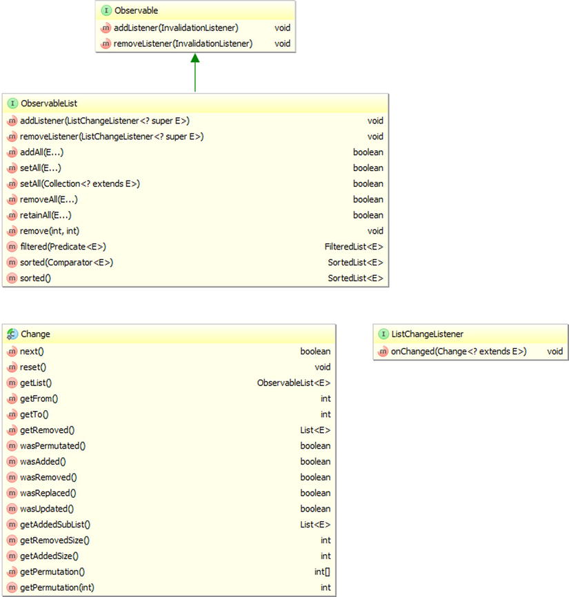Select method icon next to wasPermutated()
This screenshot has height=597, width=569.
[x=12, y=446]
